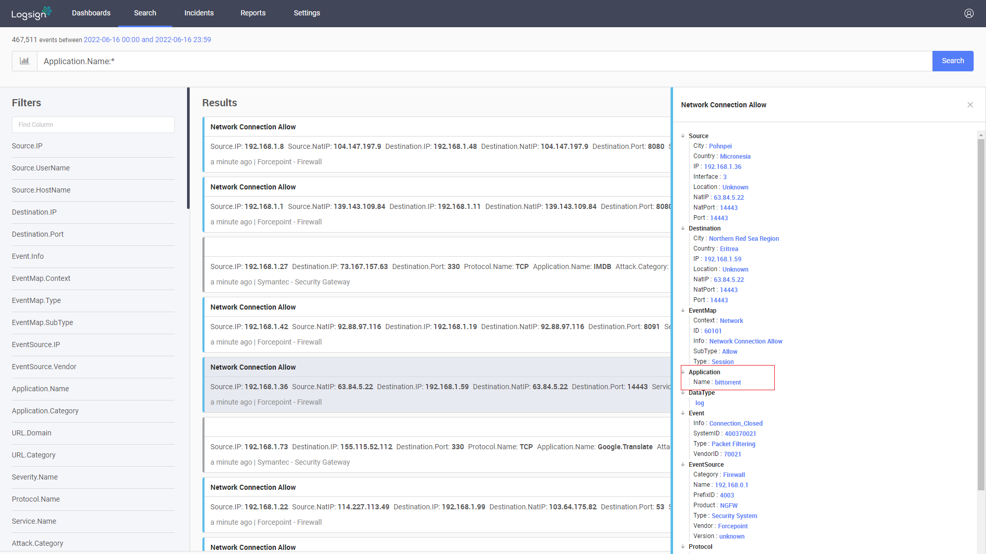Image resolution: width=986 pixels, height=554 pixels.
Task: Collapse the Application section in details
Action: point(683,372)
